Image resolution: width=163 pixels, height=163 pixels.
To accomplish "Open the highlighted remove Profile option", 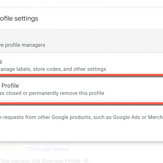I will 81,90.
